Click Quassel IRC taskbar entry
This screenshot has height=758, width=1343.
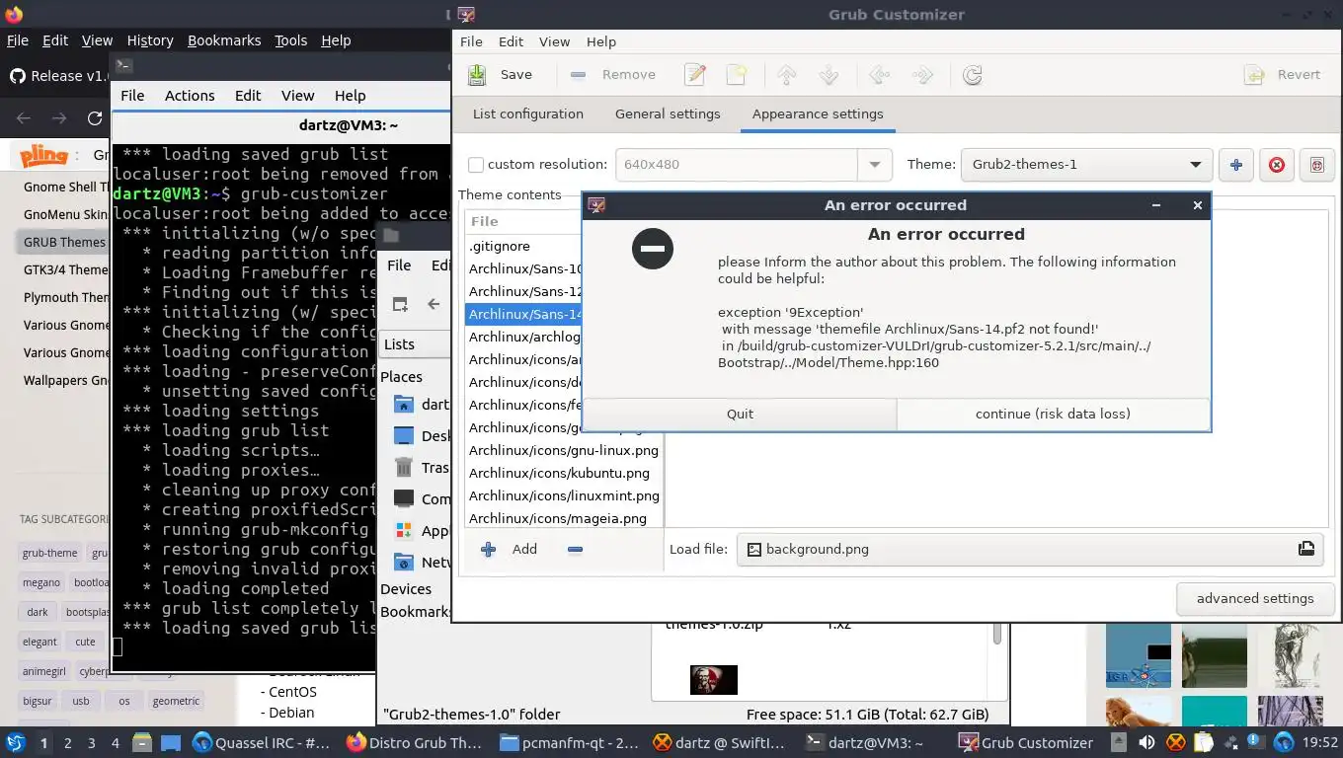[x=261, y=743]
